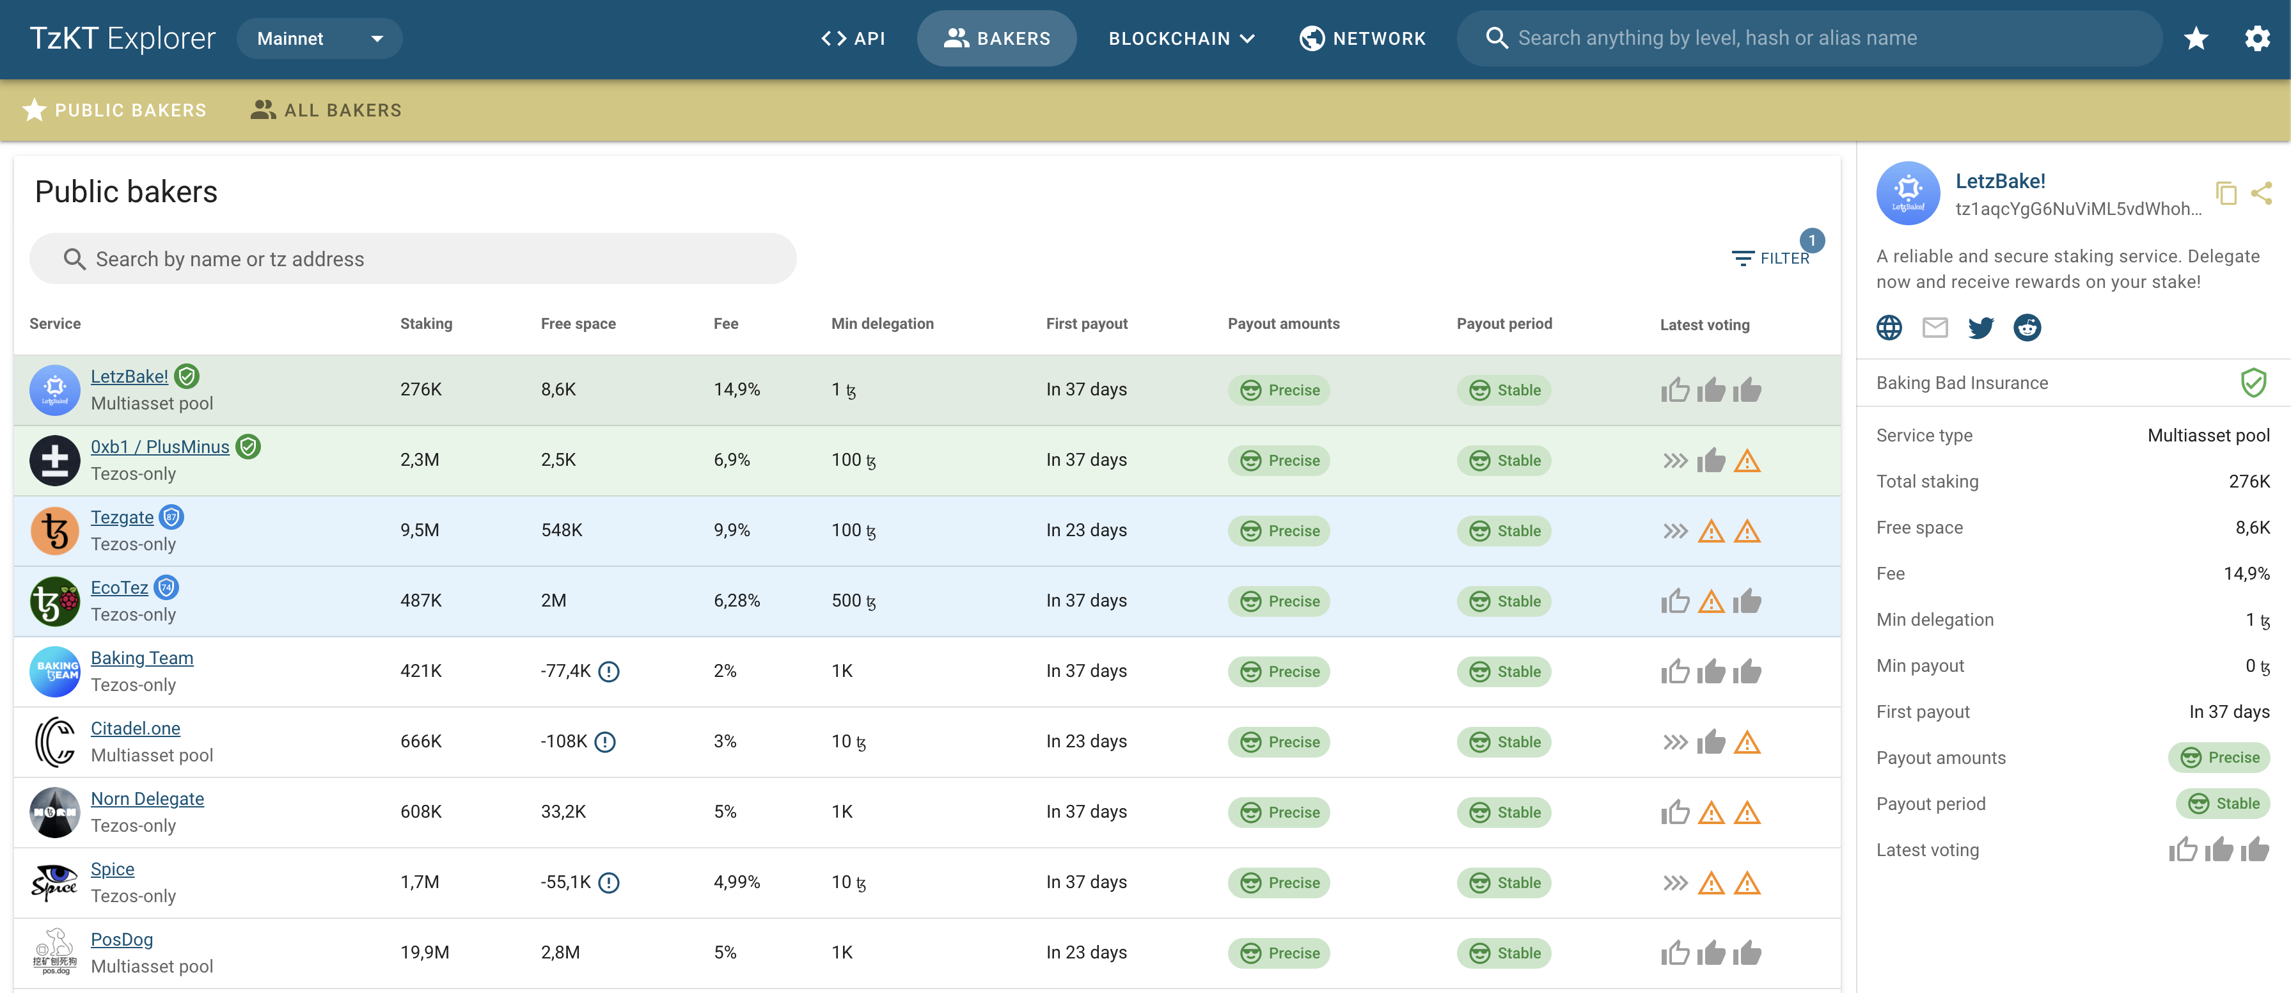Viewport: 2291px width, 993px height.
Task: Click the Search by name or tz address field
Action: click(x=414, y=259)
